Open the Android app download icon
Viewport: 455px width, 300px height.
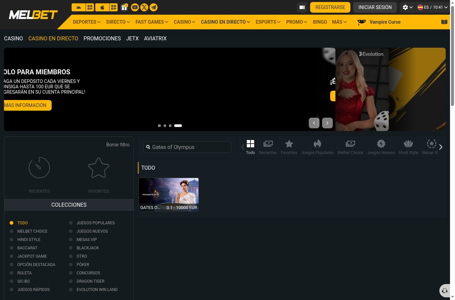tap(79, 7)
